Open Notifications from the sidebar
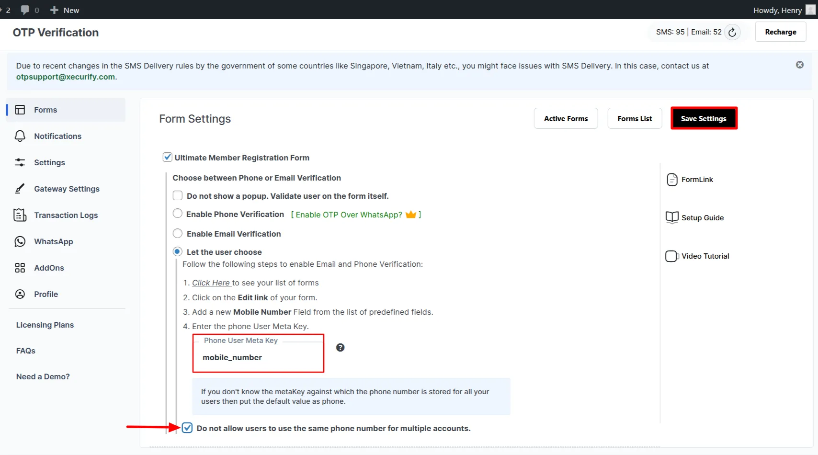 tap(57, 136)
